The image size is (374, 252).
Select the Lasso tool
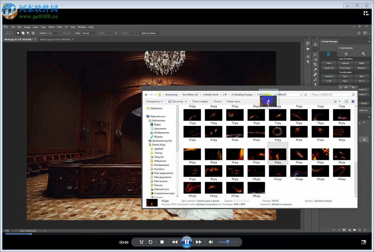pos(315,54)
